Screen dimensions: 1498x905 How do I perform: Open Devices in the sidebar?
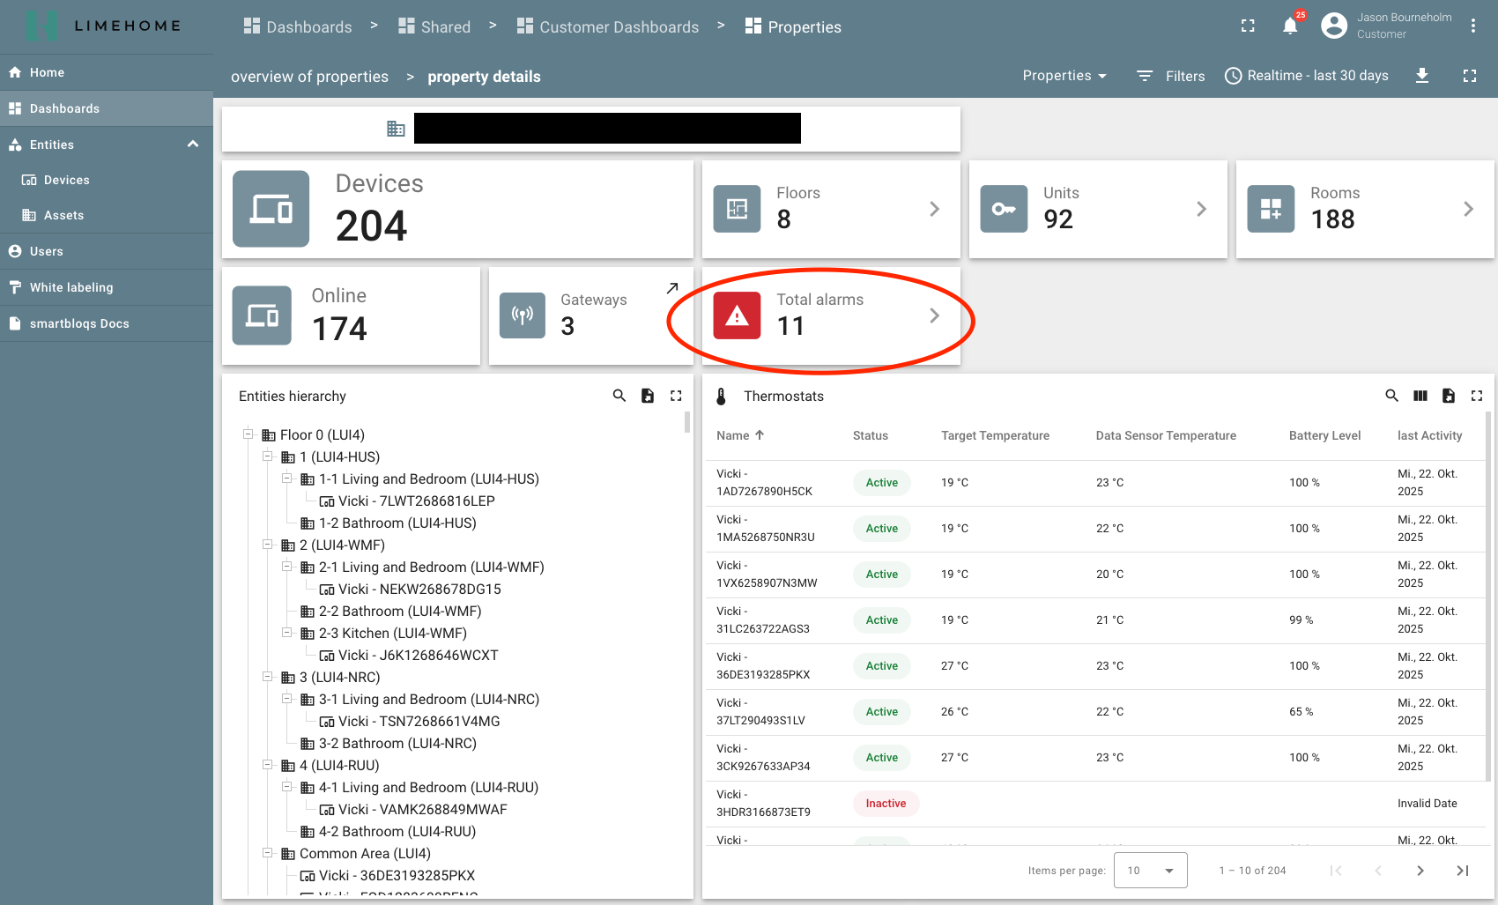pos(67,180)
